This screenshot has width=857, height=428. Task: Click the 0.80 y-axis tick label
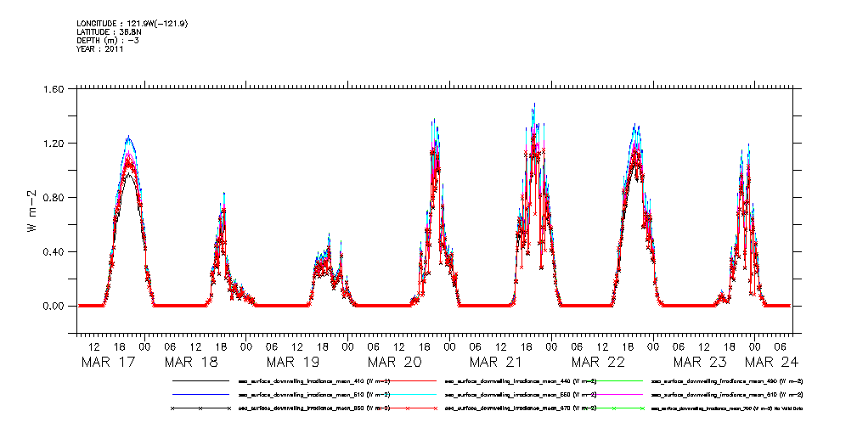pyautogui.click(x=54, y=197)
